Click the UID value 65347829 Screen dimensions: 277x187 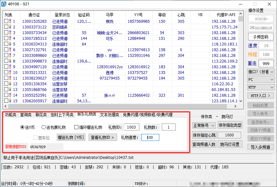coord(38,147)
